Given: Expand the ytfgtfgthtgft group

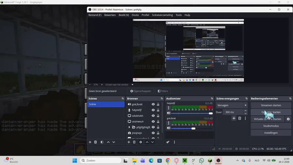Looking at the screenshot, I should (129, 127).
